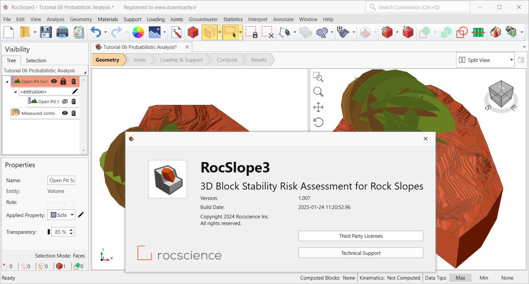529x284 pixels.
Task: Click the zoom window magnifier in viewport
Action: (318, 77)
